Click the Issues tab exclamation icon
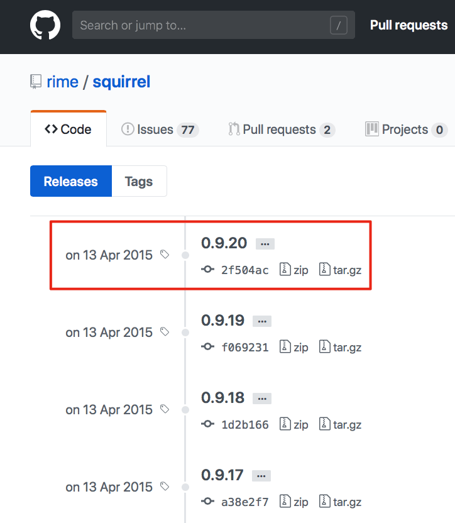 point(128,129)
